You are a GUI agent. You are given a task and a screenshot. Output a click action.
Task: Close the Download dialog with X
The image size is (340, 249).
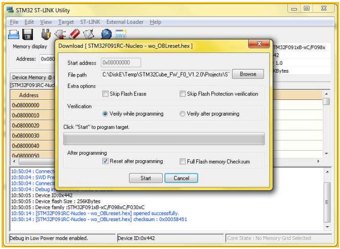point(259,44)
